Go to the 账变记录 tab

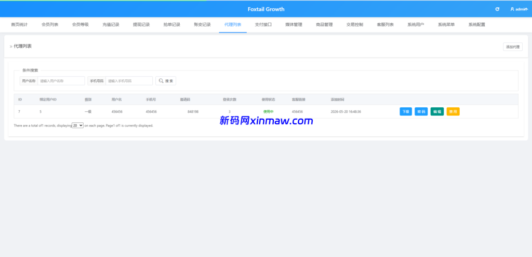click(202, 25)
